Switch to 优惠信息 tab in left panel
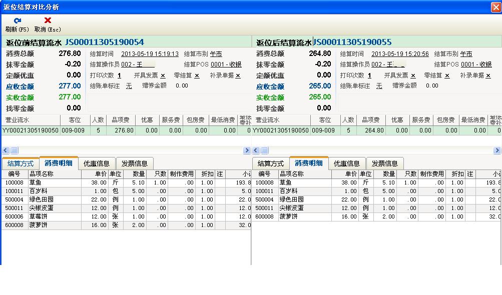502x295 pixels. tap(97, 163)
